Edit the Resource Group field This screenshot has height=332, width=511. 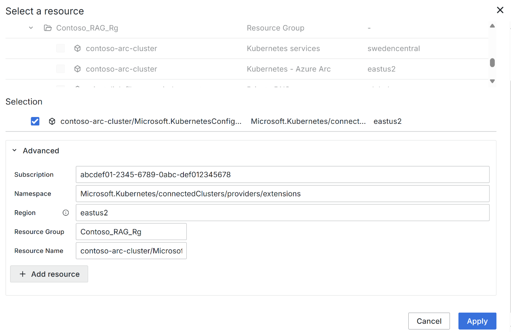point(131,232)
